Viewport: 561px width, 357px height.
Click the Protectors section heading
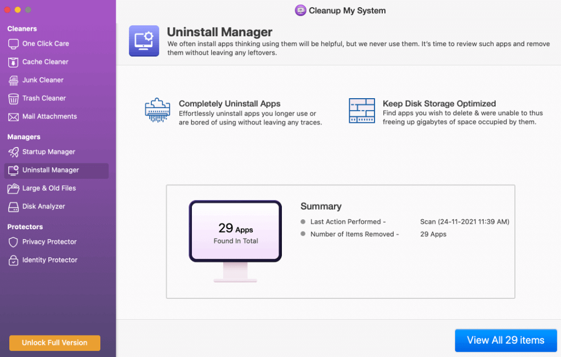tap(25, 227)
